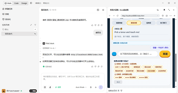
Task: Switch to the Design mode tab
Action: point(24,3)
